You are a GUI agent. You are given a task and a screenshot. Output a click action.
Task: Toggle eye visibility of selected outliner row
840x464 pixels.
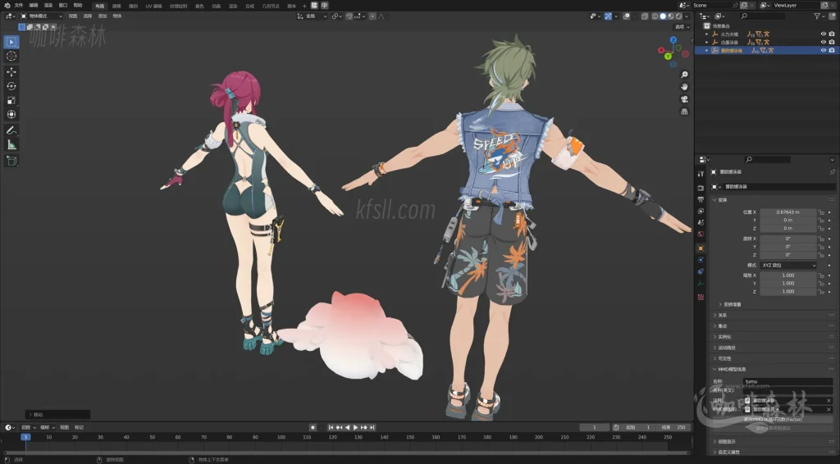tap(824, 50)
